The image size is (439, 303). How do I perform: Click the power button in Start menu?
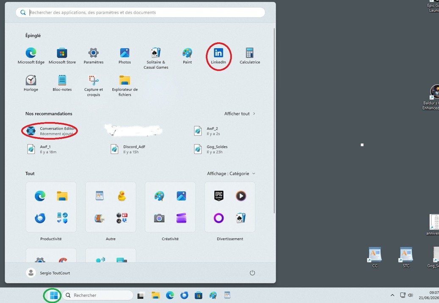(252, 273)
